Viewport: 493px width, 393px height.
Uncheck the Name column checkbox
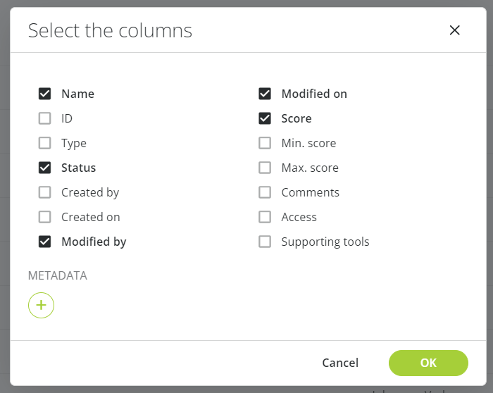44,94
